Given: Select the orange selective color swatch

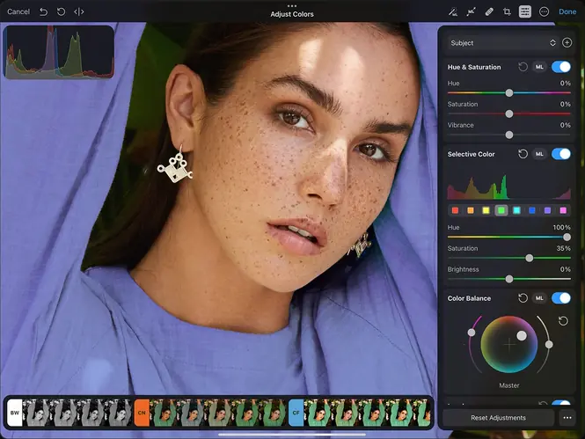Looking at the screenshot, I should tap(471, 210).
